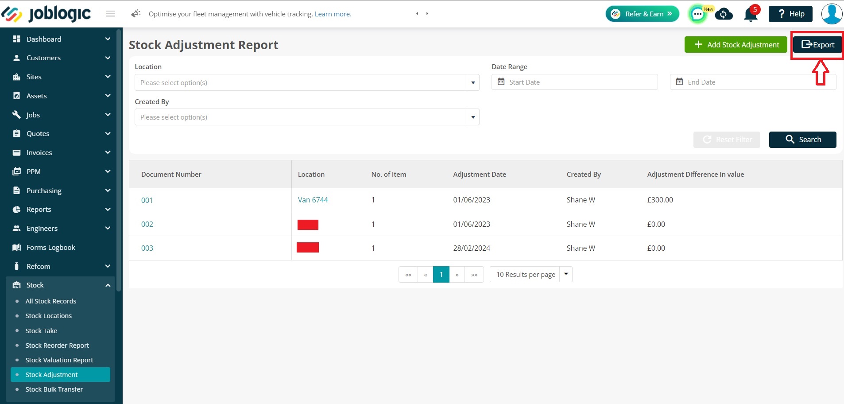Open document number 001 link
The image size is (844, 404).
point(147,200)
